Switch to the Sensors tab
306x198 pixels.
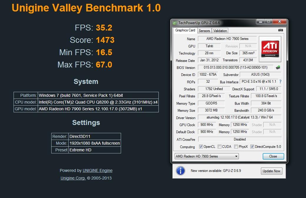click(204, 31)
